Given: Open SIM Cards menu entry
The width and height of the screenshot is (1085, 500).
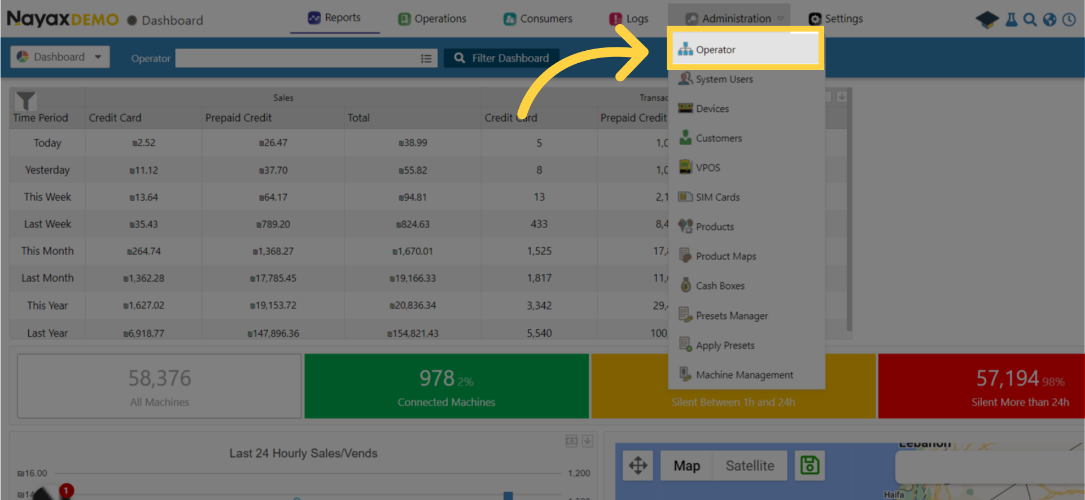Looking at the screenshot, I should pos(745,197).
